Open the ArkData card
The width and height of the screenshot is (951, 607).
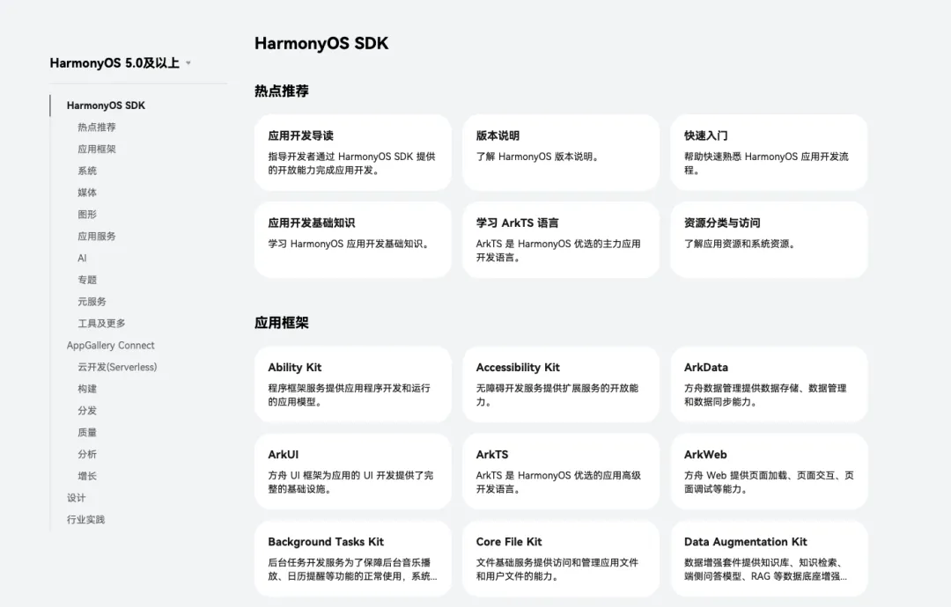[x=769, y=384]
